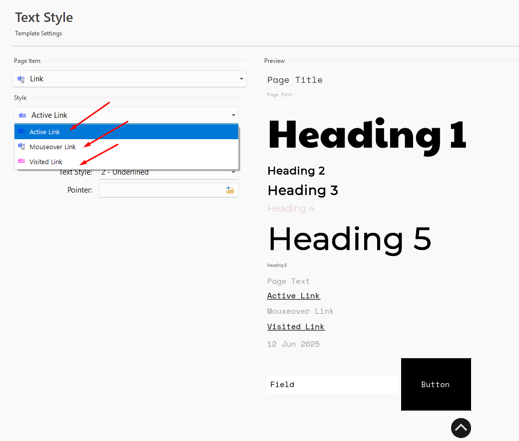Click the Page Path preview text
The height and width of the screenshot is (441, 519).
tap(280, 95)
